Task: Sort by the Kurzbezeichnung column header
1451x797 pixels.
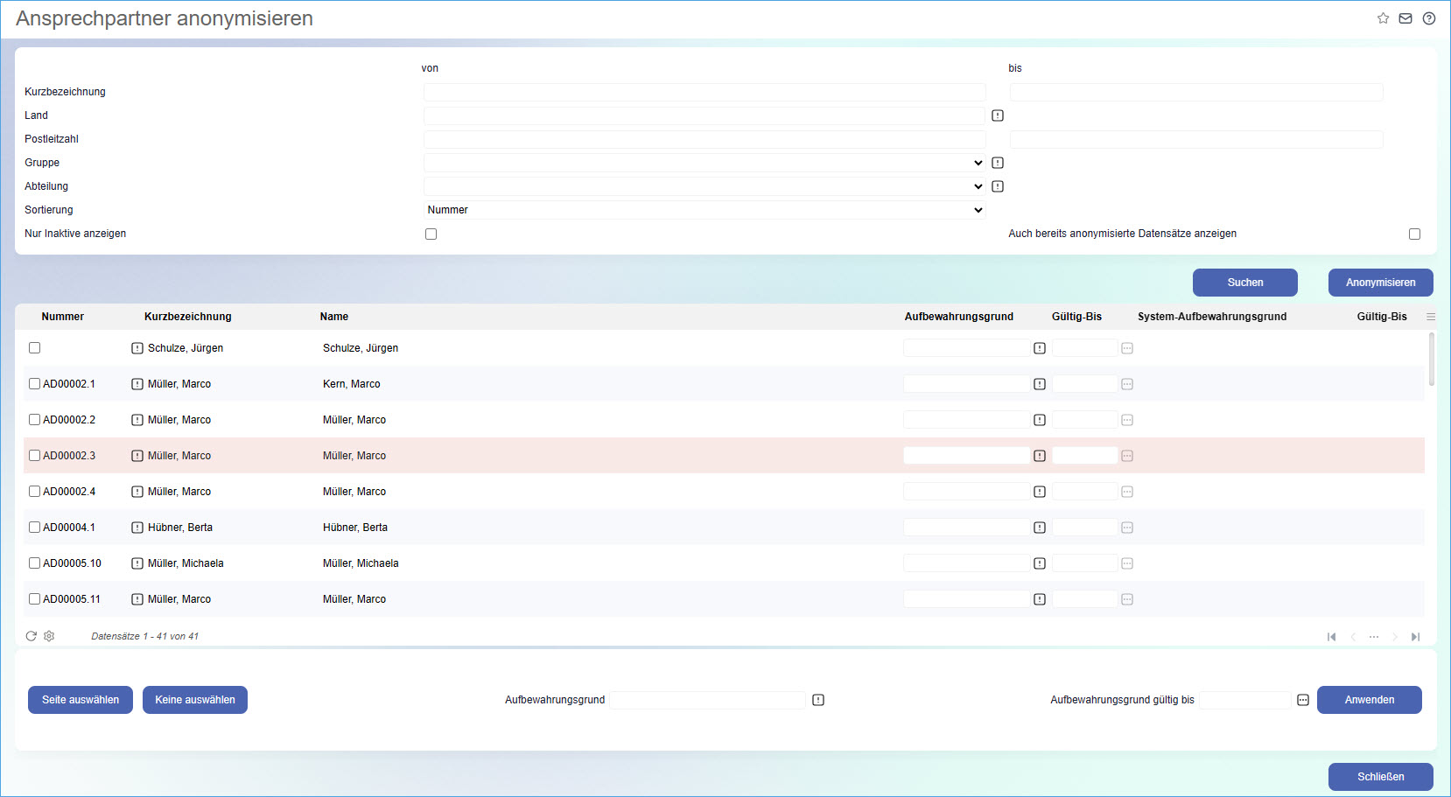Action: click(x=188, y=317)
